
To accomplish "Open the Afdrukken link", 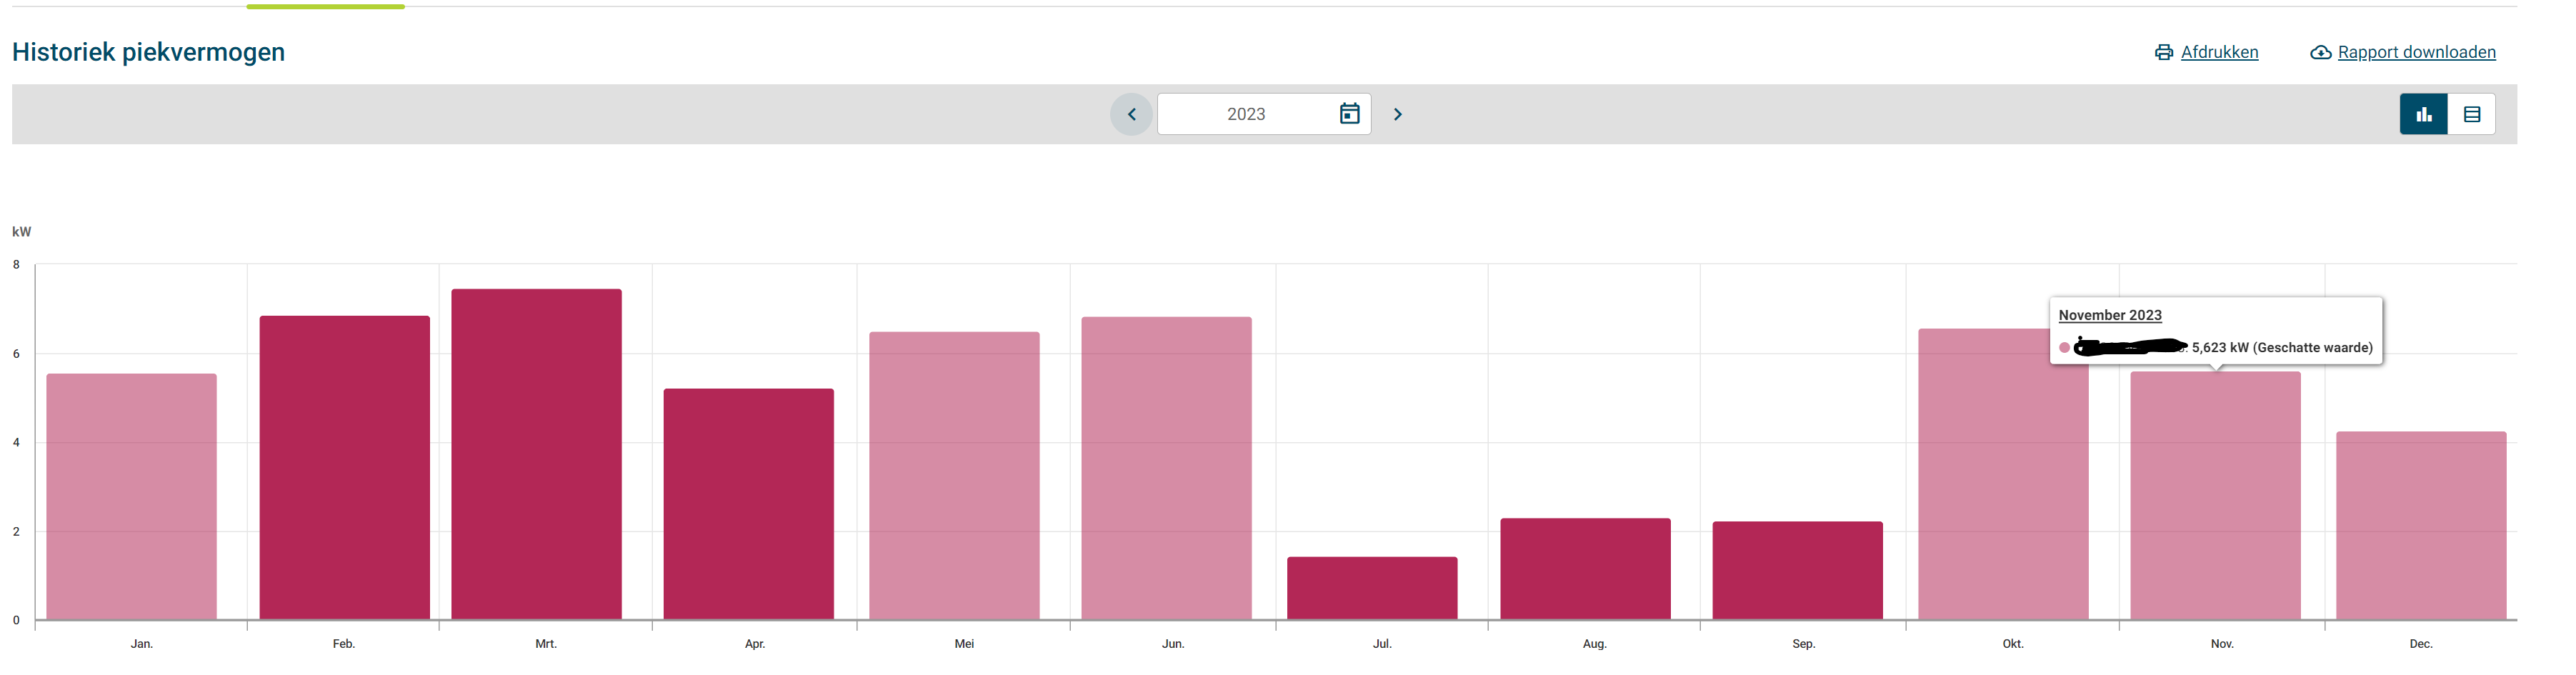I will point(2218,52).
